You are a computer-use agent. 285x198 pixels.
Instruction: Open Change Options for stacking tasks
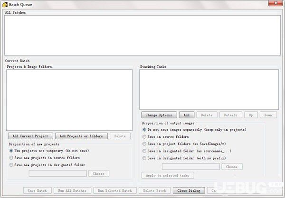[159, 115]
